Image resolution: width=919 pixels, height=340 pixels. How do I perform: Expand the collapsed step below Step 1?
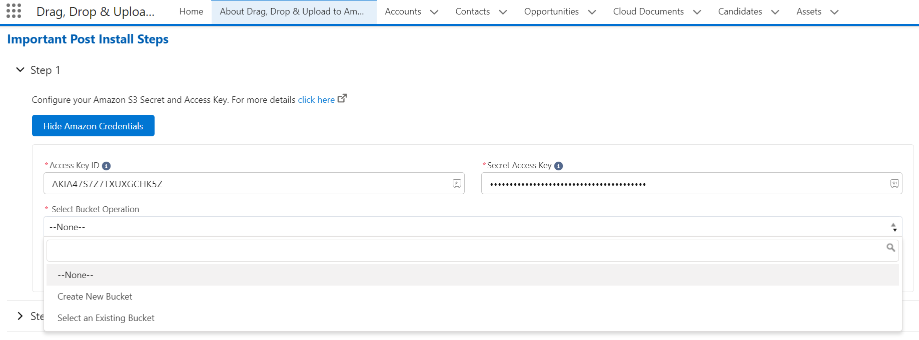click(x=20, y=316)
